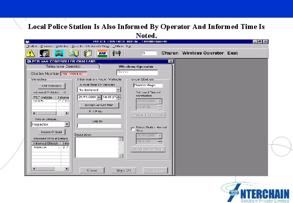Click the Description box scroll-down arrow
293x203 pixels.
[x=121, y=155]
